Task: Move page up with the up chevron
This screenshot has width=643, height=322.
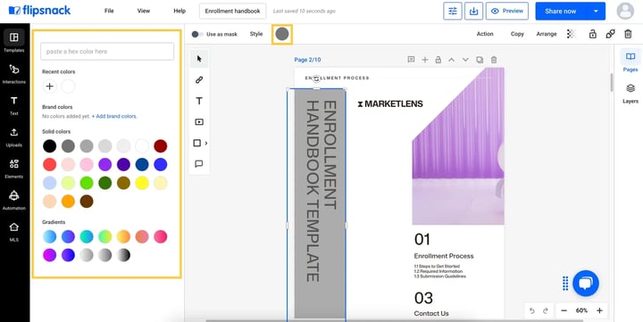Action: click(x=452, y=60)
